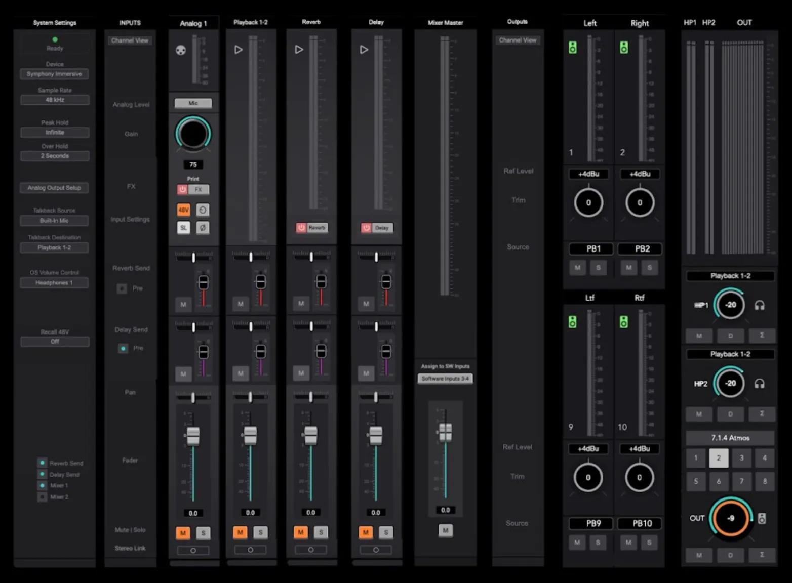Toggle the Mixer 2 visibility checkbox
Viewport: 792px width, 583px height.
tap(43, 497)
